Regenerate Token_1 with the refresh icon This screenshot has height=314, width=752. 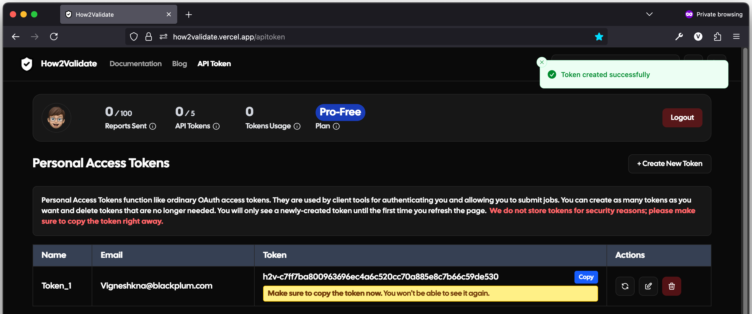pyautogui.click(x=625, y=286)
